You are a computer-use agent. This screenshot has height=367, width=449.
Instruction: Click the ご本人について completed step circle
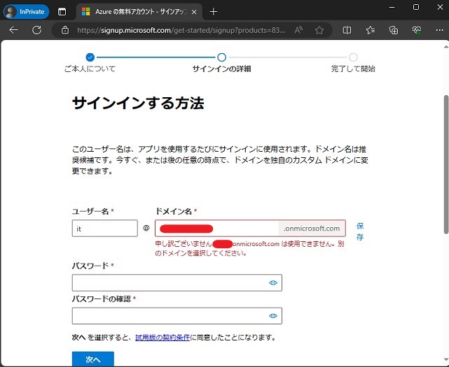click(x=90, y=57)
